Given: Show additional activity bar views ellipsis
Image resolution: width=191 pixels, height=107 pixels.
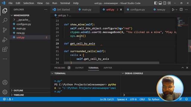Looking at the screenshot, I should 5,59.
